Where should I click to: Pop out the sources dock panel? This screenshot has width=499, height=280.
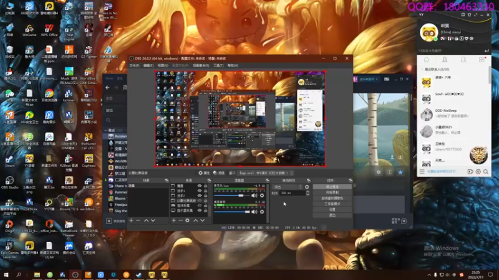[x=209, y=180]
